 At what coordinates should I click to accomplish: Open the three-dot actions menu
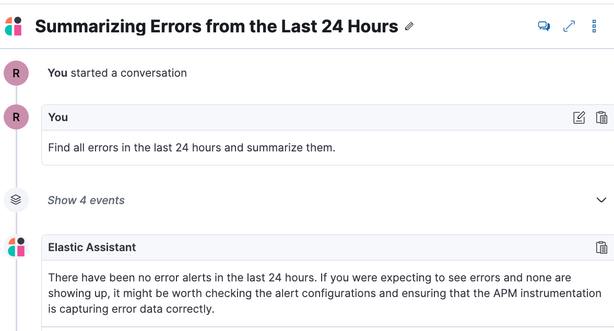[x=594, y=26]
